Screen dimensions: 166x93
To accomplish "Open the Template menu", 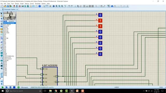I will [38, 4].
